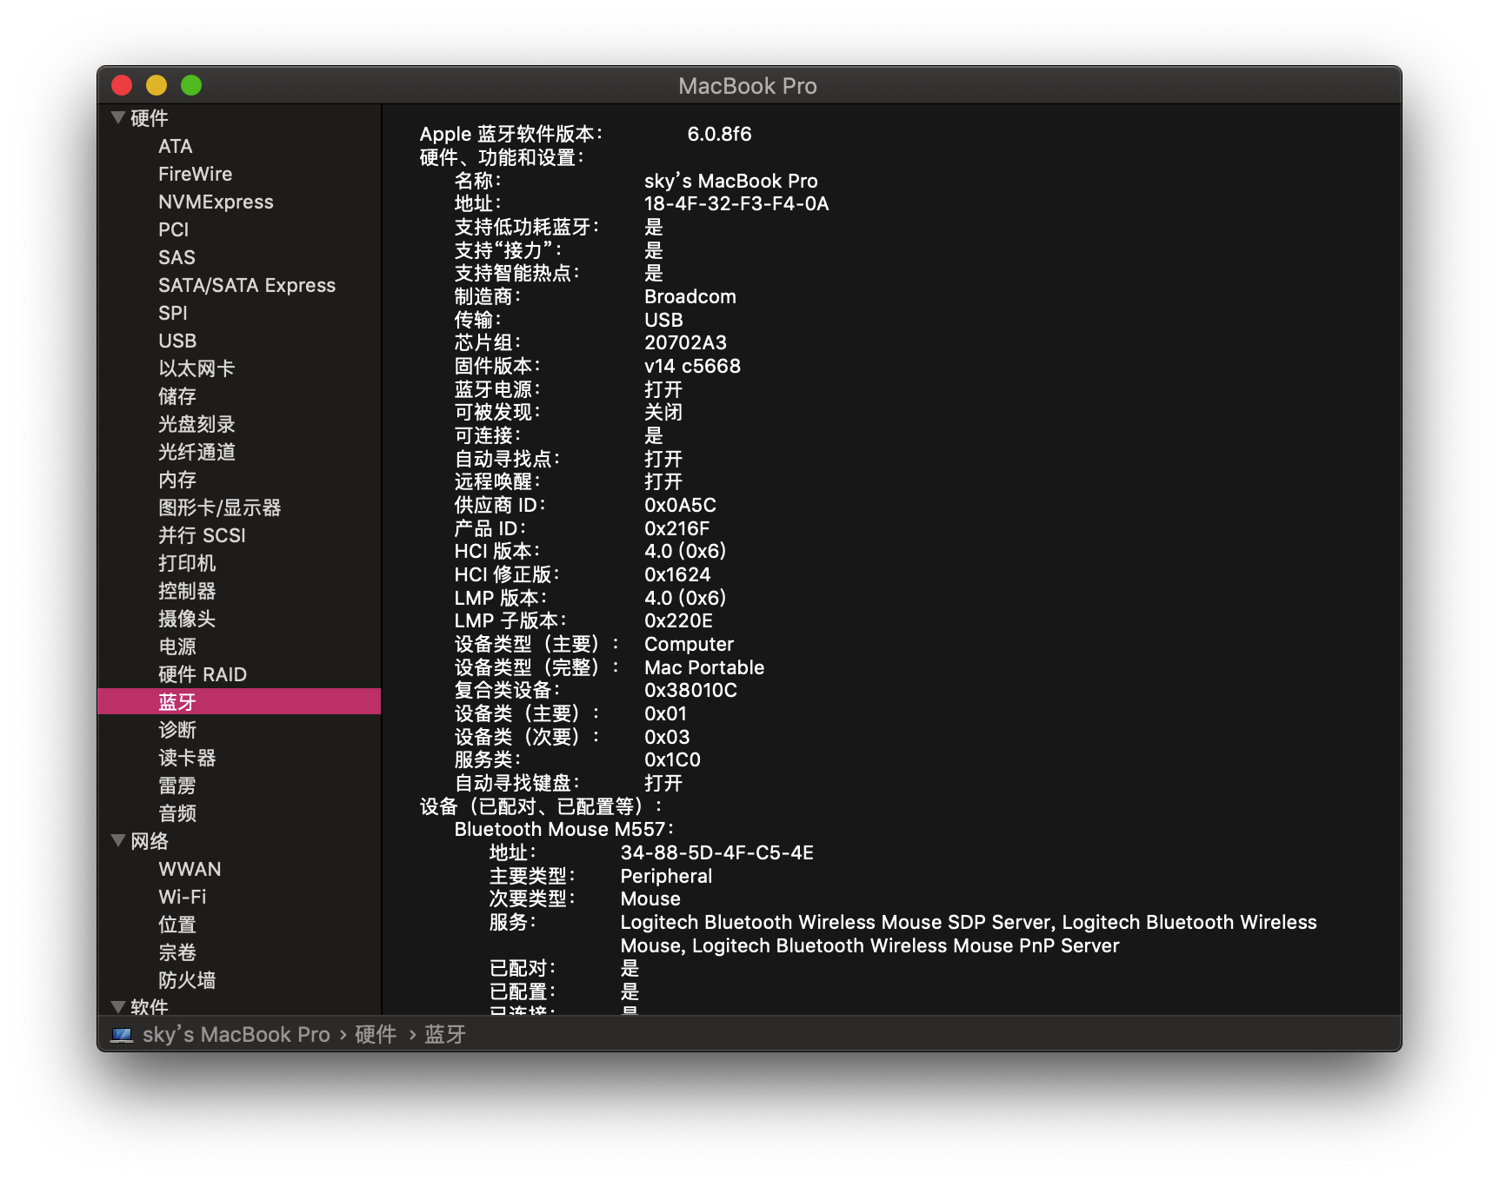The image size is (1499, 1180).
Task: Click composite class value 0x38010C
Action: pyautogui.click(x=690, y=690)
